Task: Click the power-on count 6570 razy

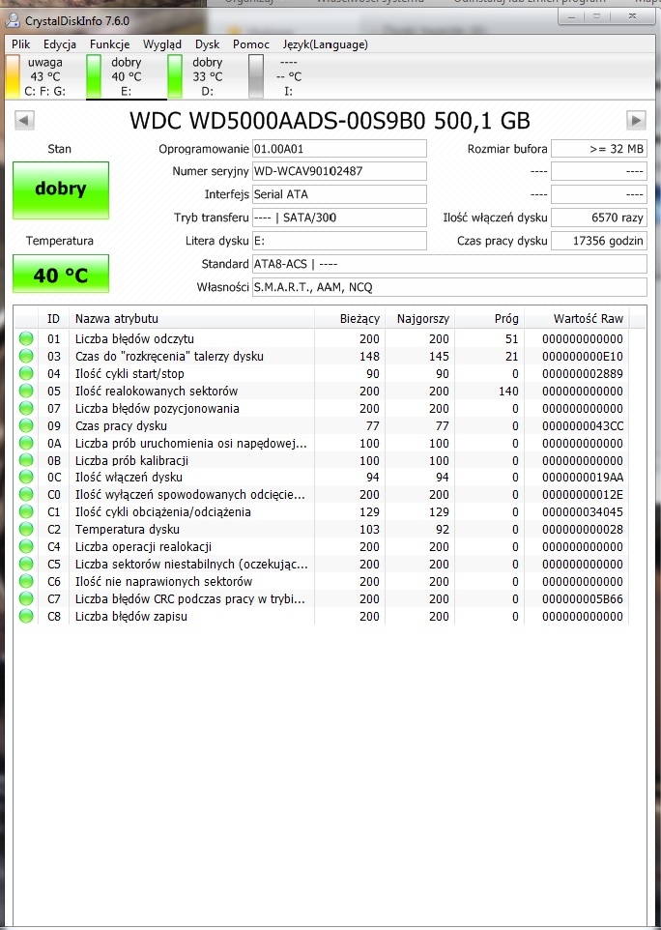Action: (599, 218)
